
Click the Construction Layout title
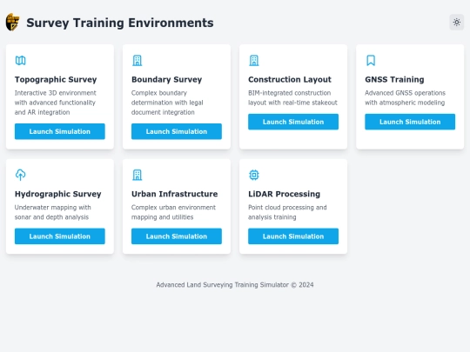pos(290,80)
